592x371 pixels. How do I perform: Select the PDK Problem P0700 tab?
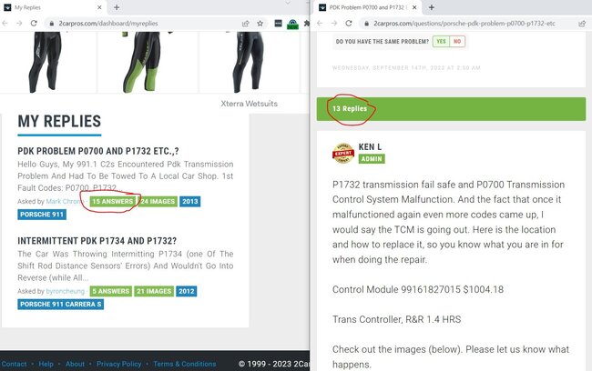click(x=368, y=7)
